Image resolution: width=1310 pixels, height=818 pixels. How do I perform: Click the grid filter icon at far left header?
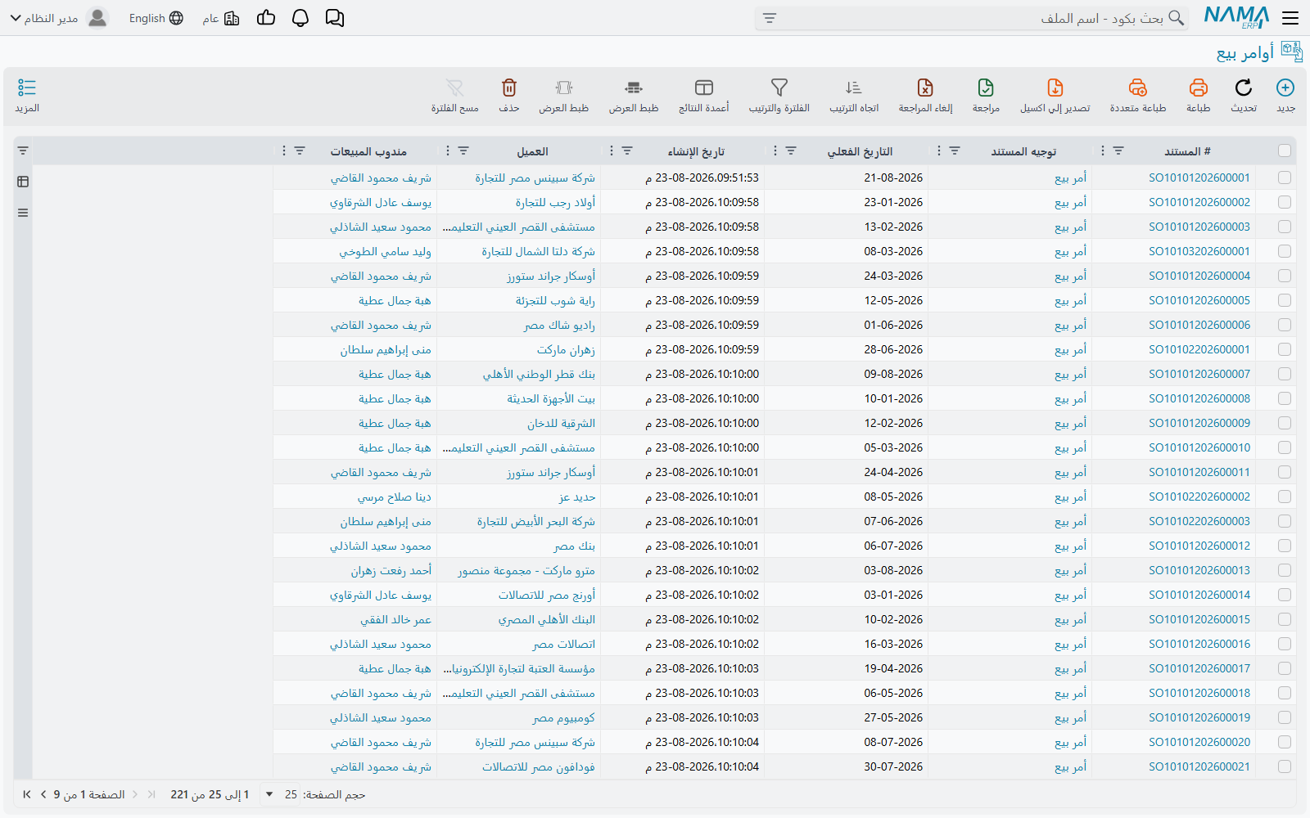pos(23,151)
